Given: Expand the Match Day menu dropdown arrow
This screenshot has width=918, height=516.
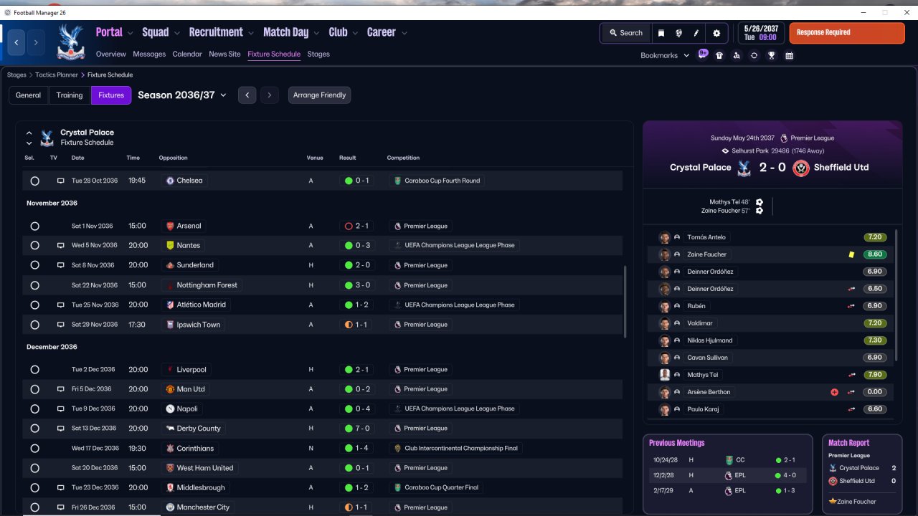Looking at the screenshot, I should click(x=316, y=33).
